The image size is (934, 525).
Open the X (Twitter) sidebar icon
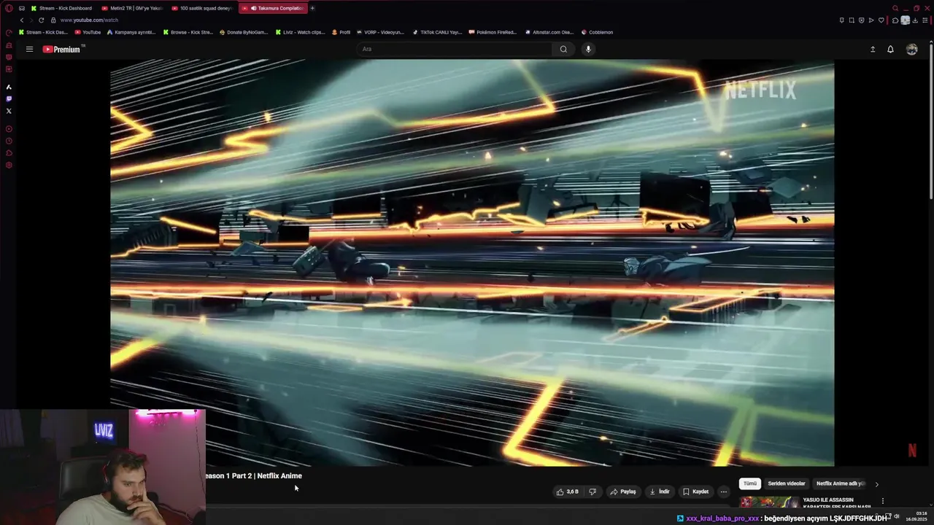pos(9,111)
